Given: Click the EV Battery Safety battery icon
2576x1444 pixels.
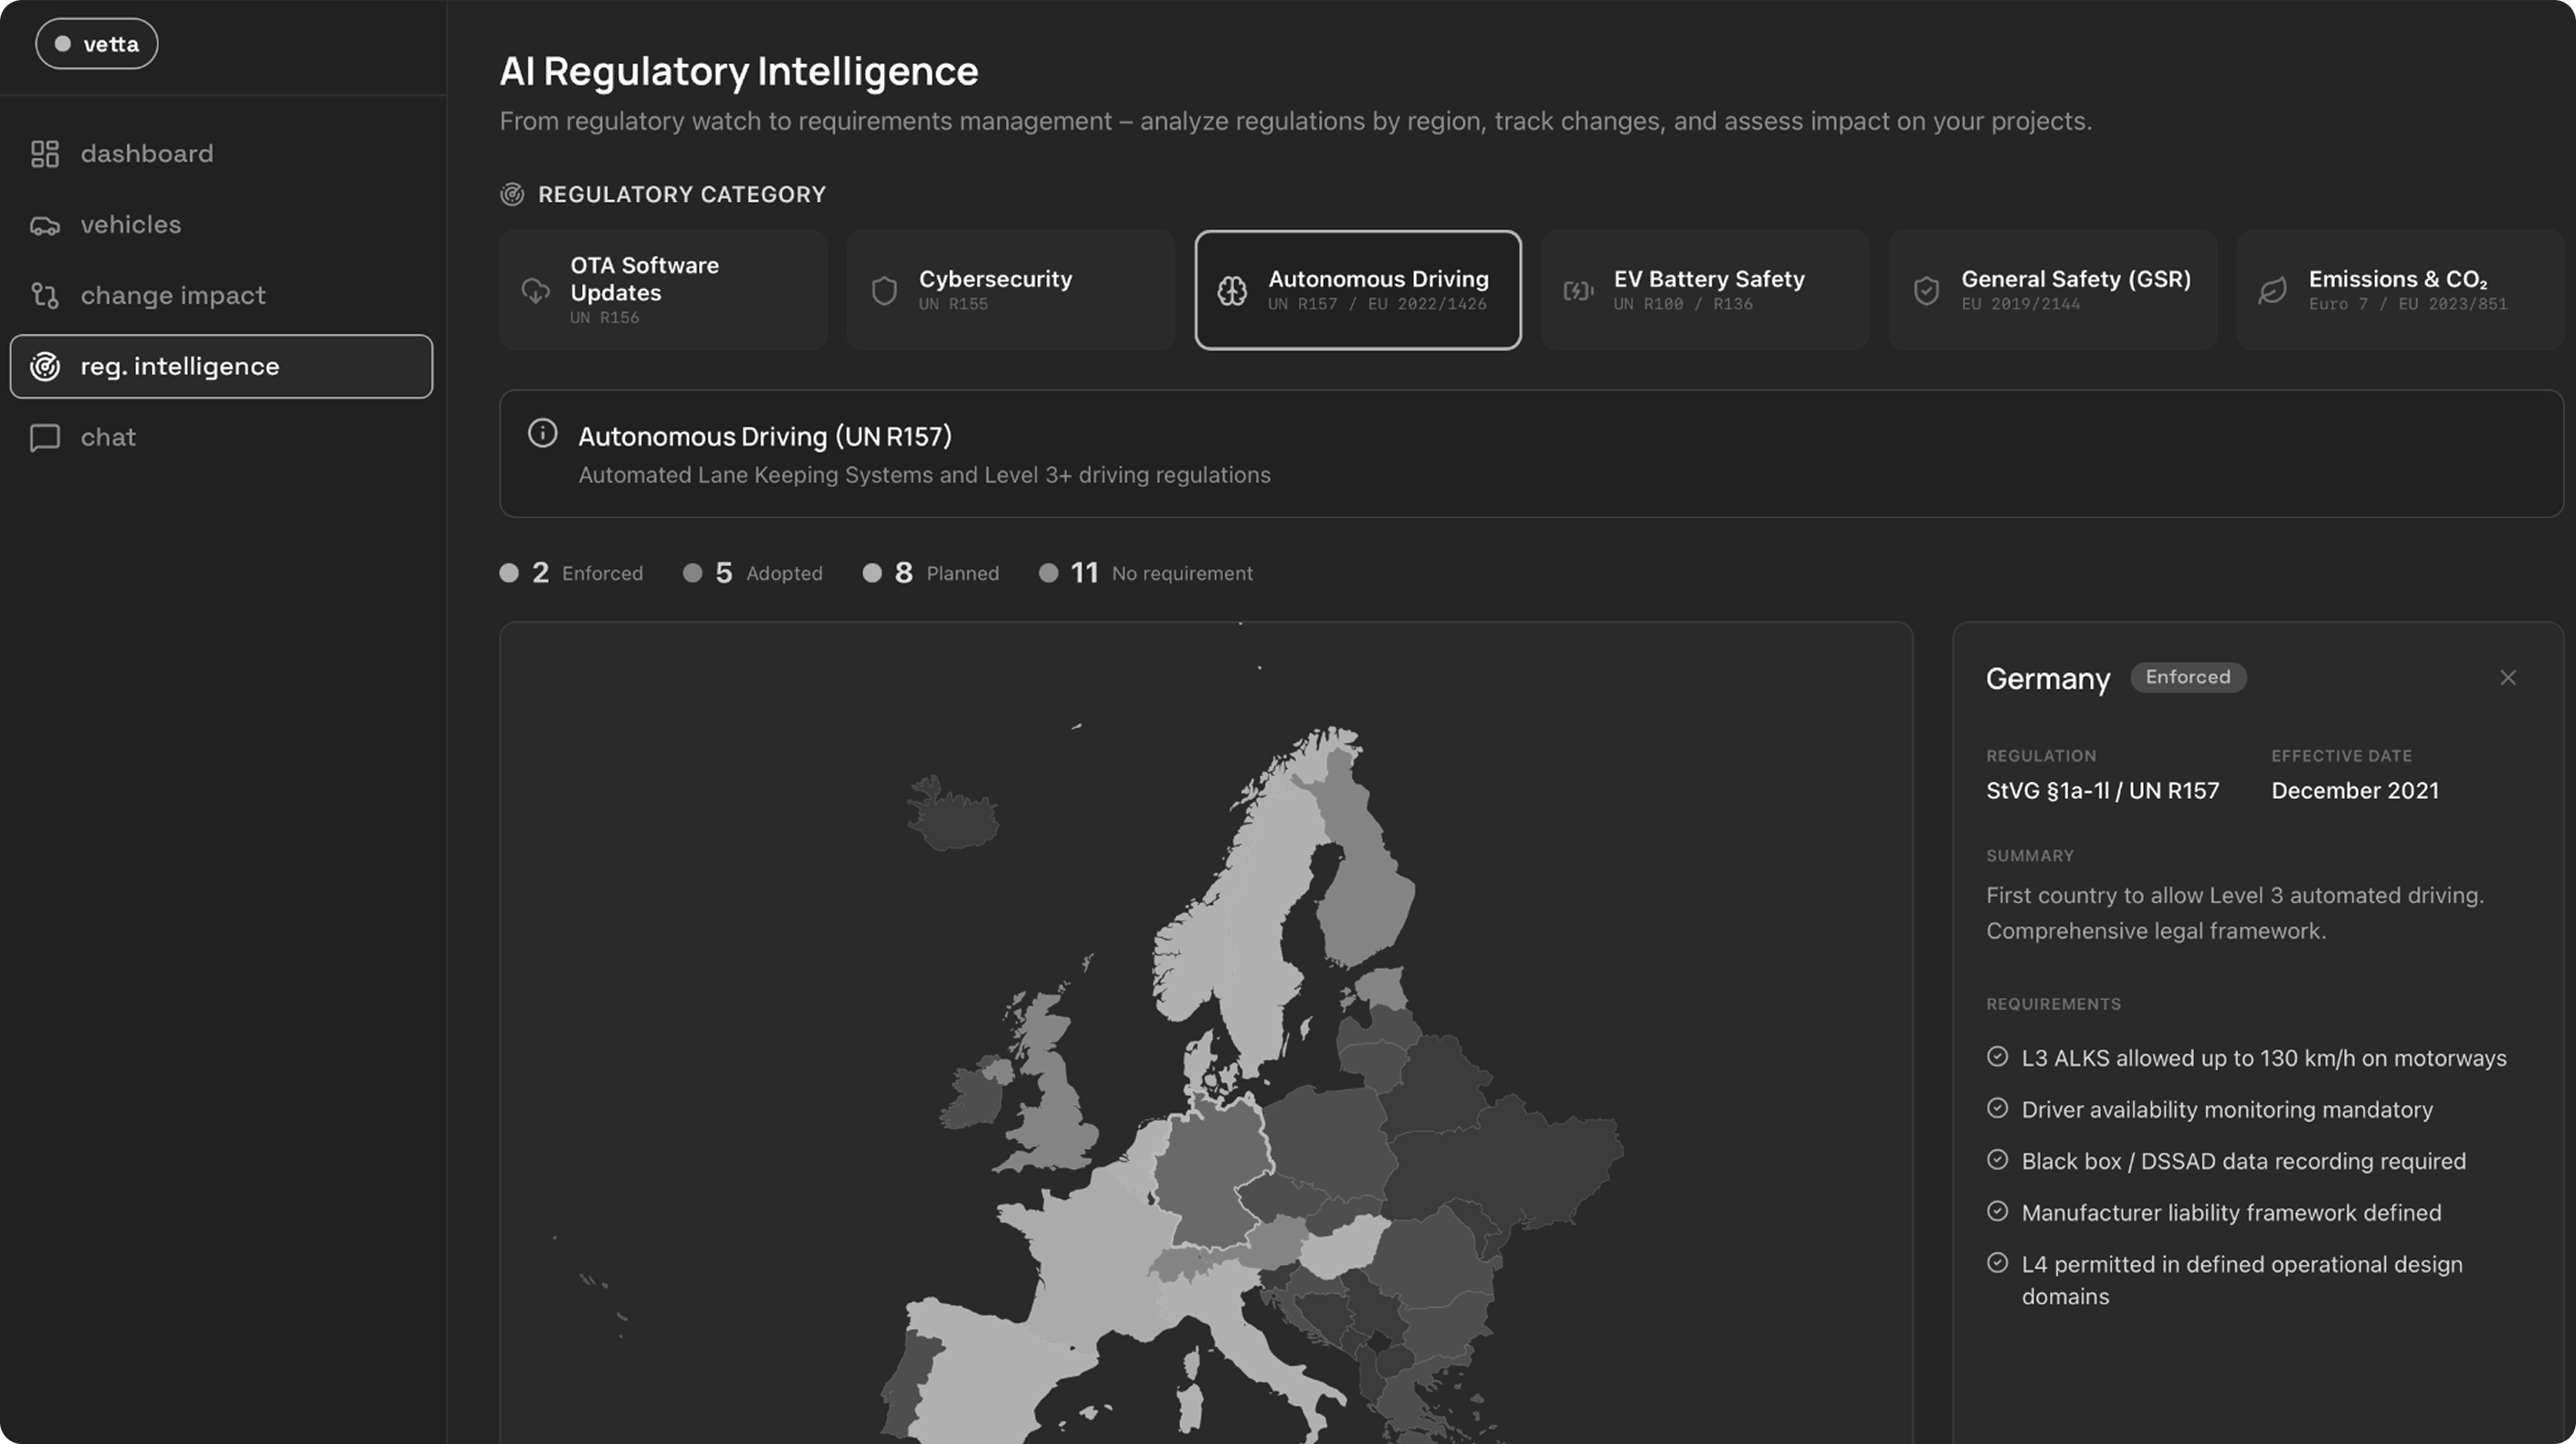Looking at the screenshot, I should [x=1578, y=291].
